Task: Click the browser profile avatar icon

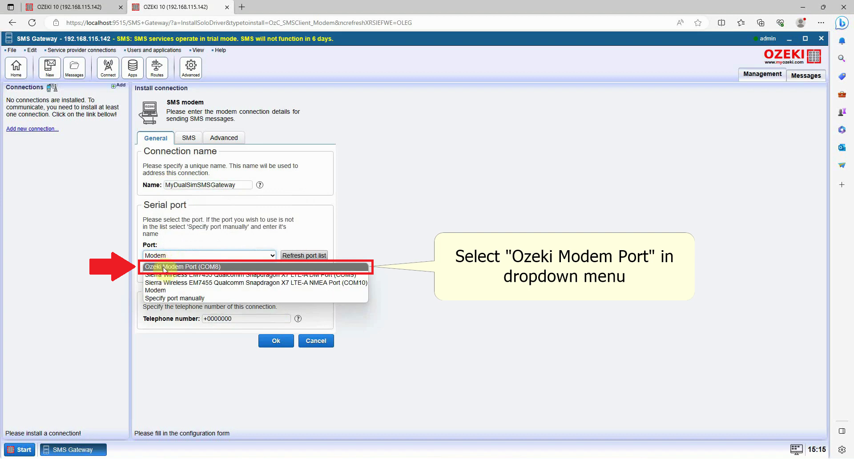Action: pyautogui.click(x=801, y=23)
